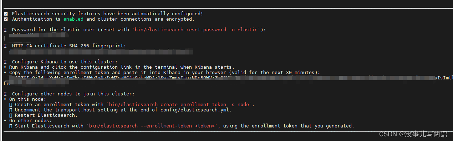This screenshot has width=453, height=141.
Task: Click the bullet icon before 'Restart Elasticsearch'
Action: (11, 115)
